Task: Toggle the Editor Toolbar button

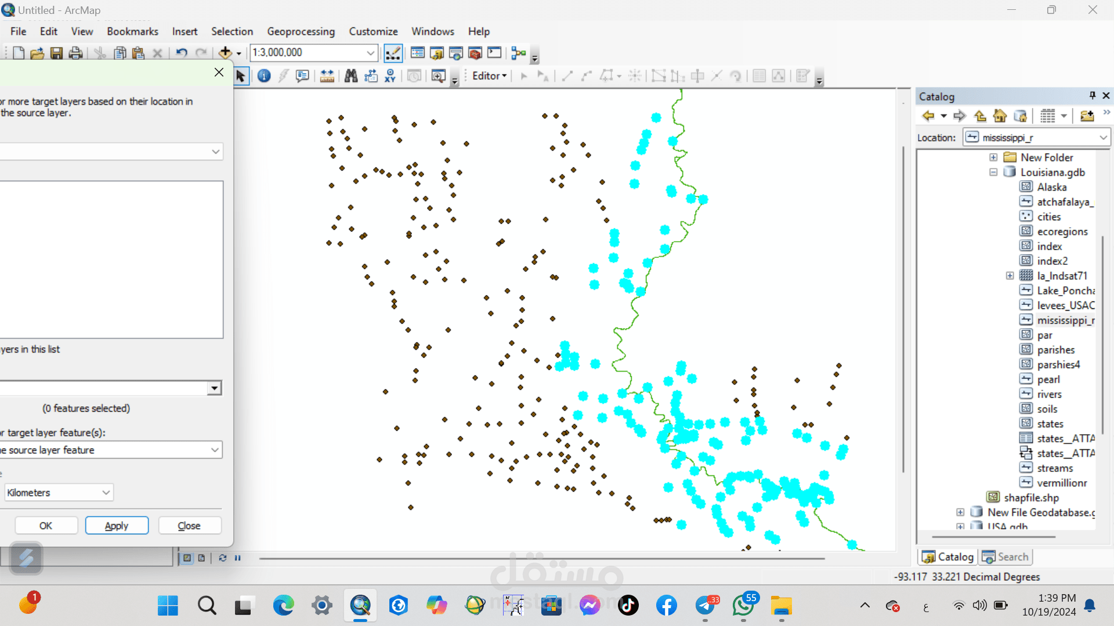Action: pos(393,53)
